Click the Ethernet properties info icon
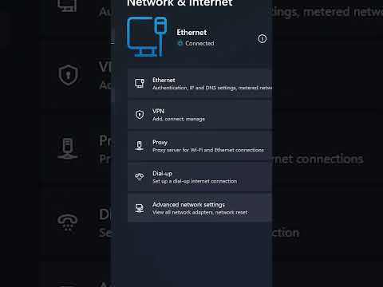 (262, 39)
